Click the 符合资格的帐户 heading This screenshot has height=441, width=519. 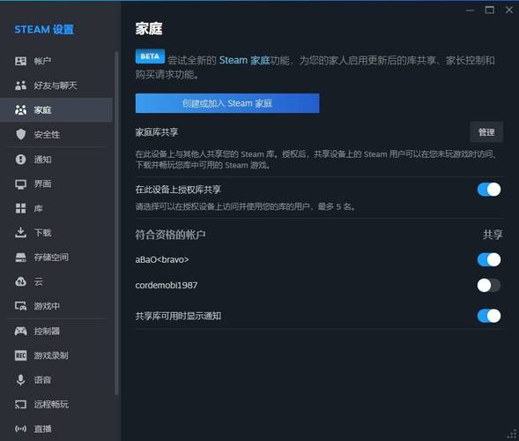tap(170, 235)
